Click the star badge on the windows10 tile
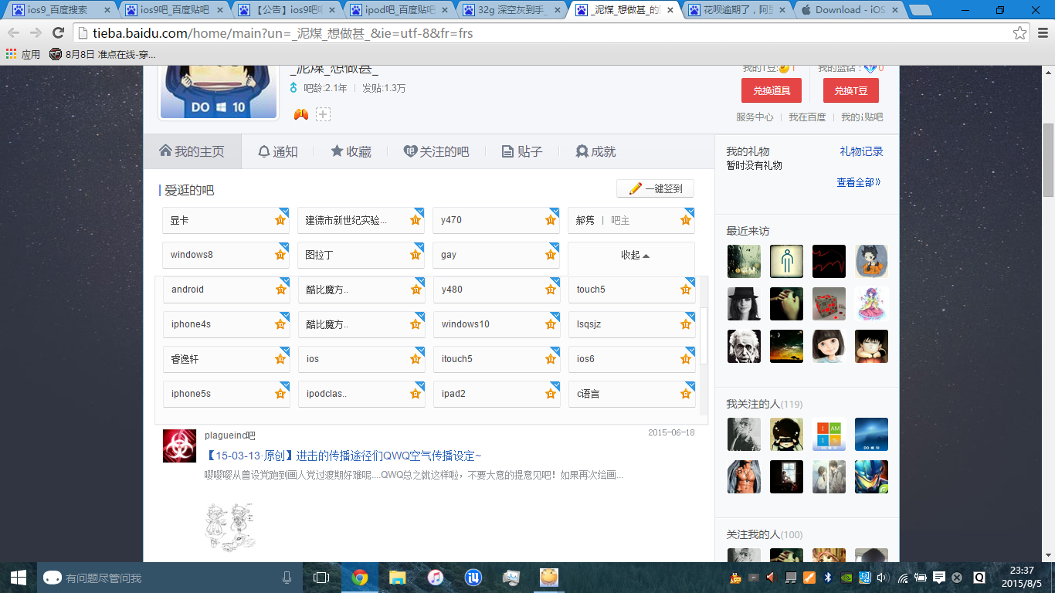This screenshot has width=1055, height=593. tap(551, 324)
